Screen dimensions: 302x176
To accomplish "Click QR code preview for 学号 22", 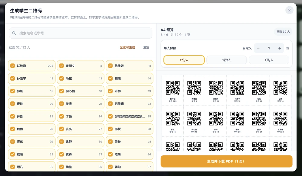I will point(281,118).
